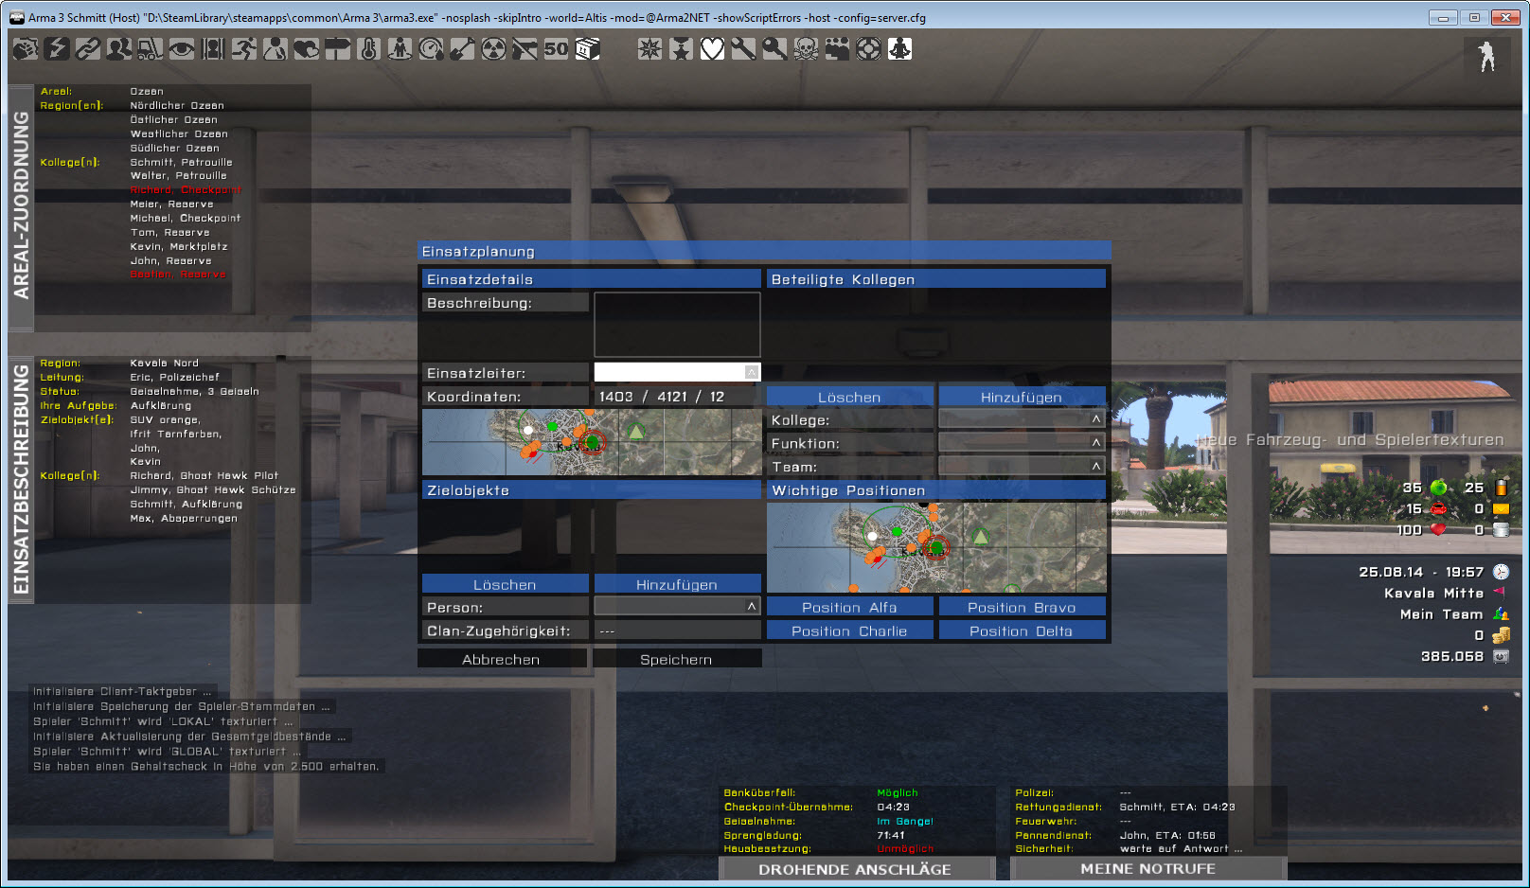Click the clock icon beside date
The image size is (1530, 888).
coord(1502,572)
